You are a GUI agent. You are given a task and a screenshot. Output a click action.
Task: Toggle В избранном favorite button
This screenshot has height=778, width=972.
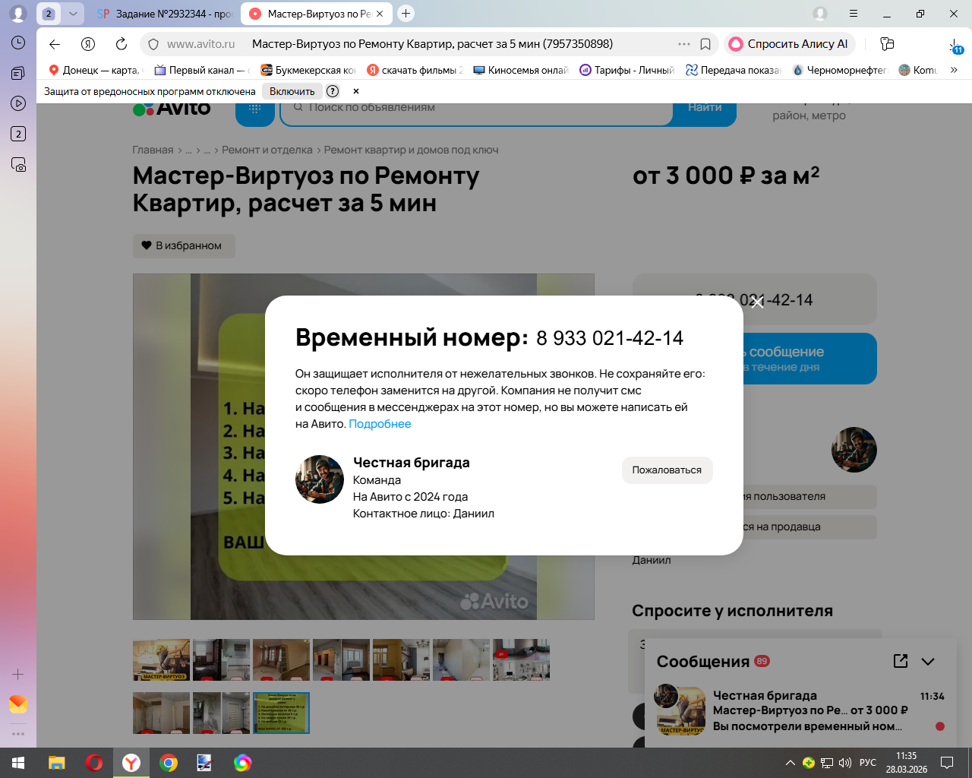click(184, 245)
